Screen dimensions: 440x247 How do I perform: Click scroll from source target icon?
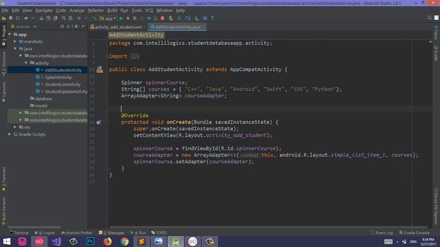62,26
